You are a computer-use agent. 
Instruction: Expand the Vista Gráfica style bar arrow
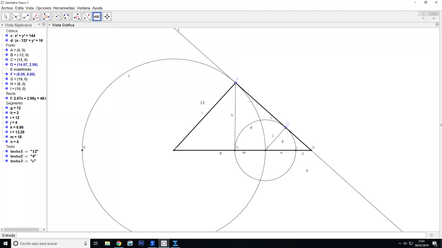coord(49,25)
